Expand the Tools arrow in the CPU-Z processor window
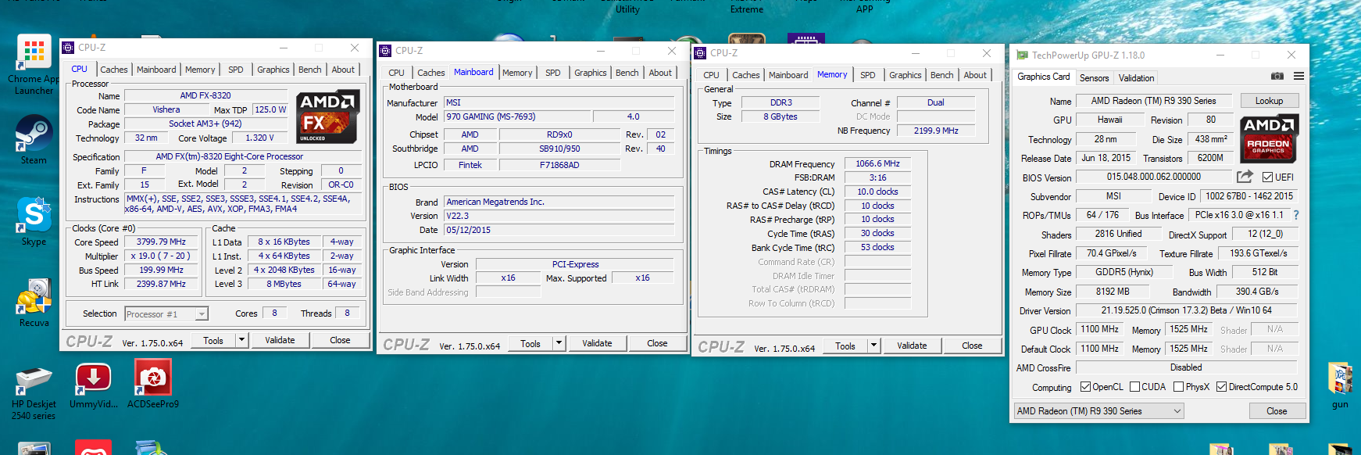1361x455 pixels. [x=241, y=340]
